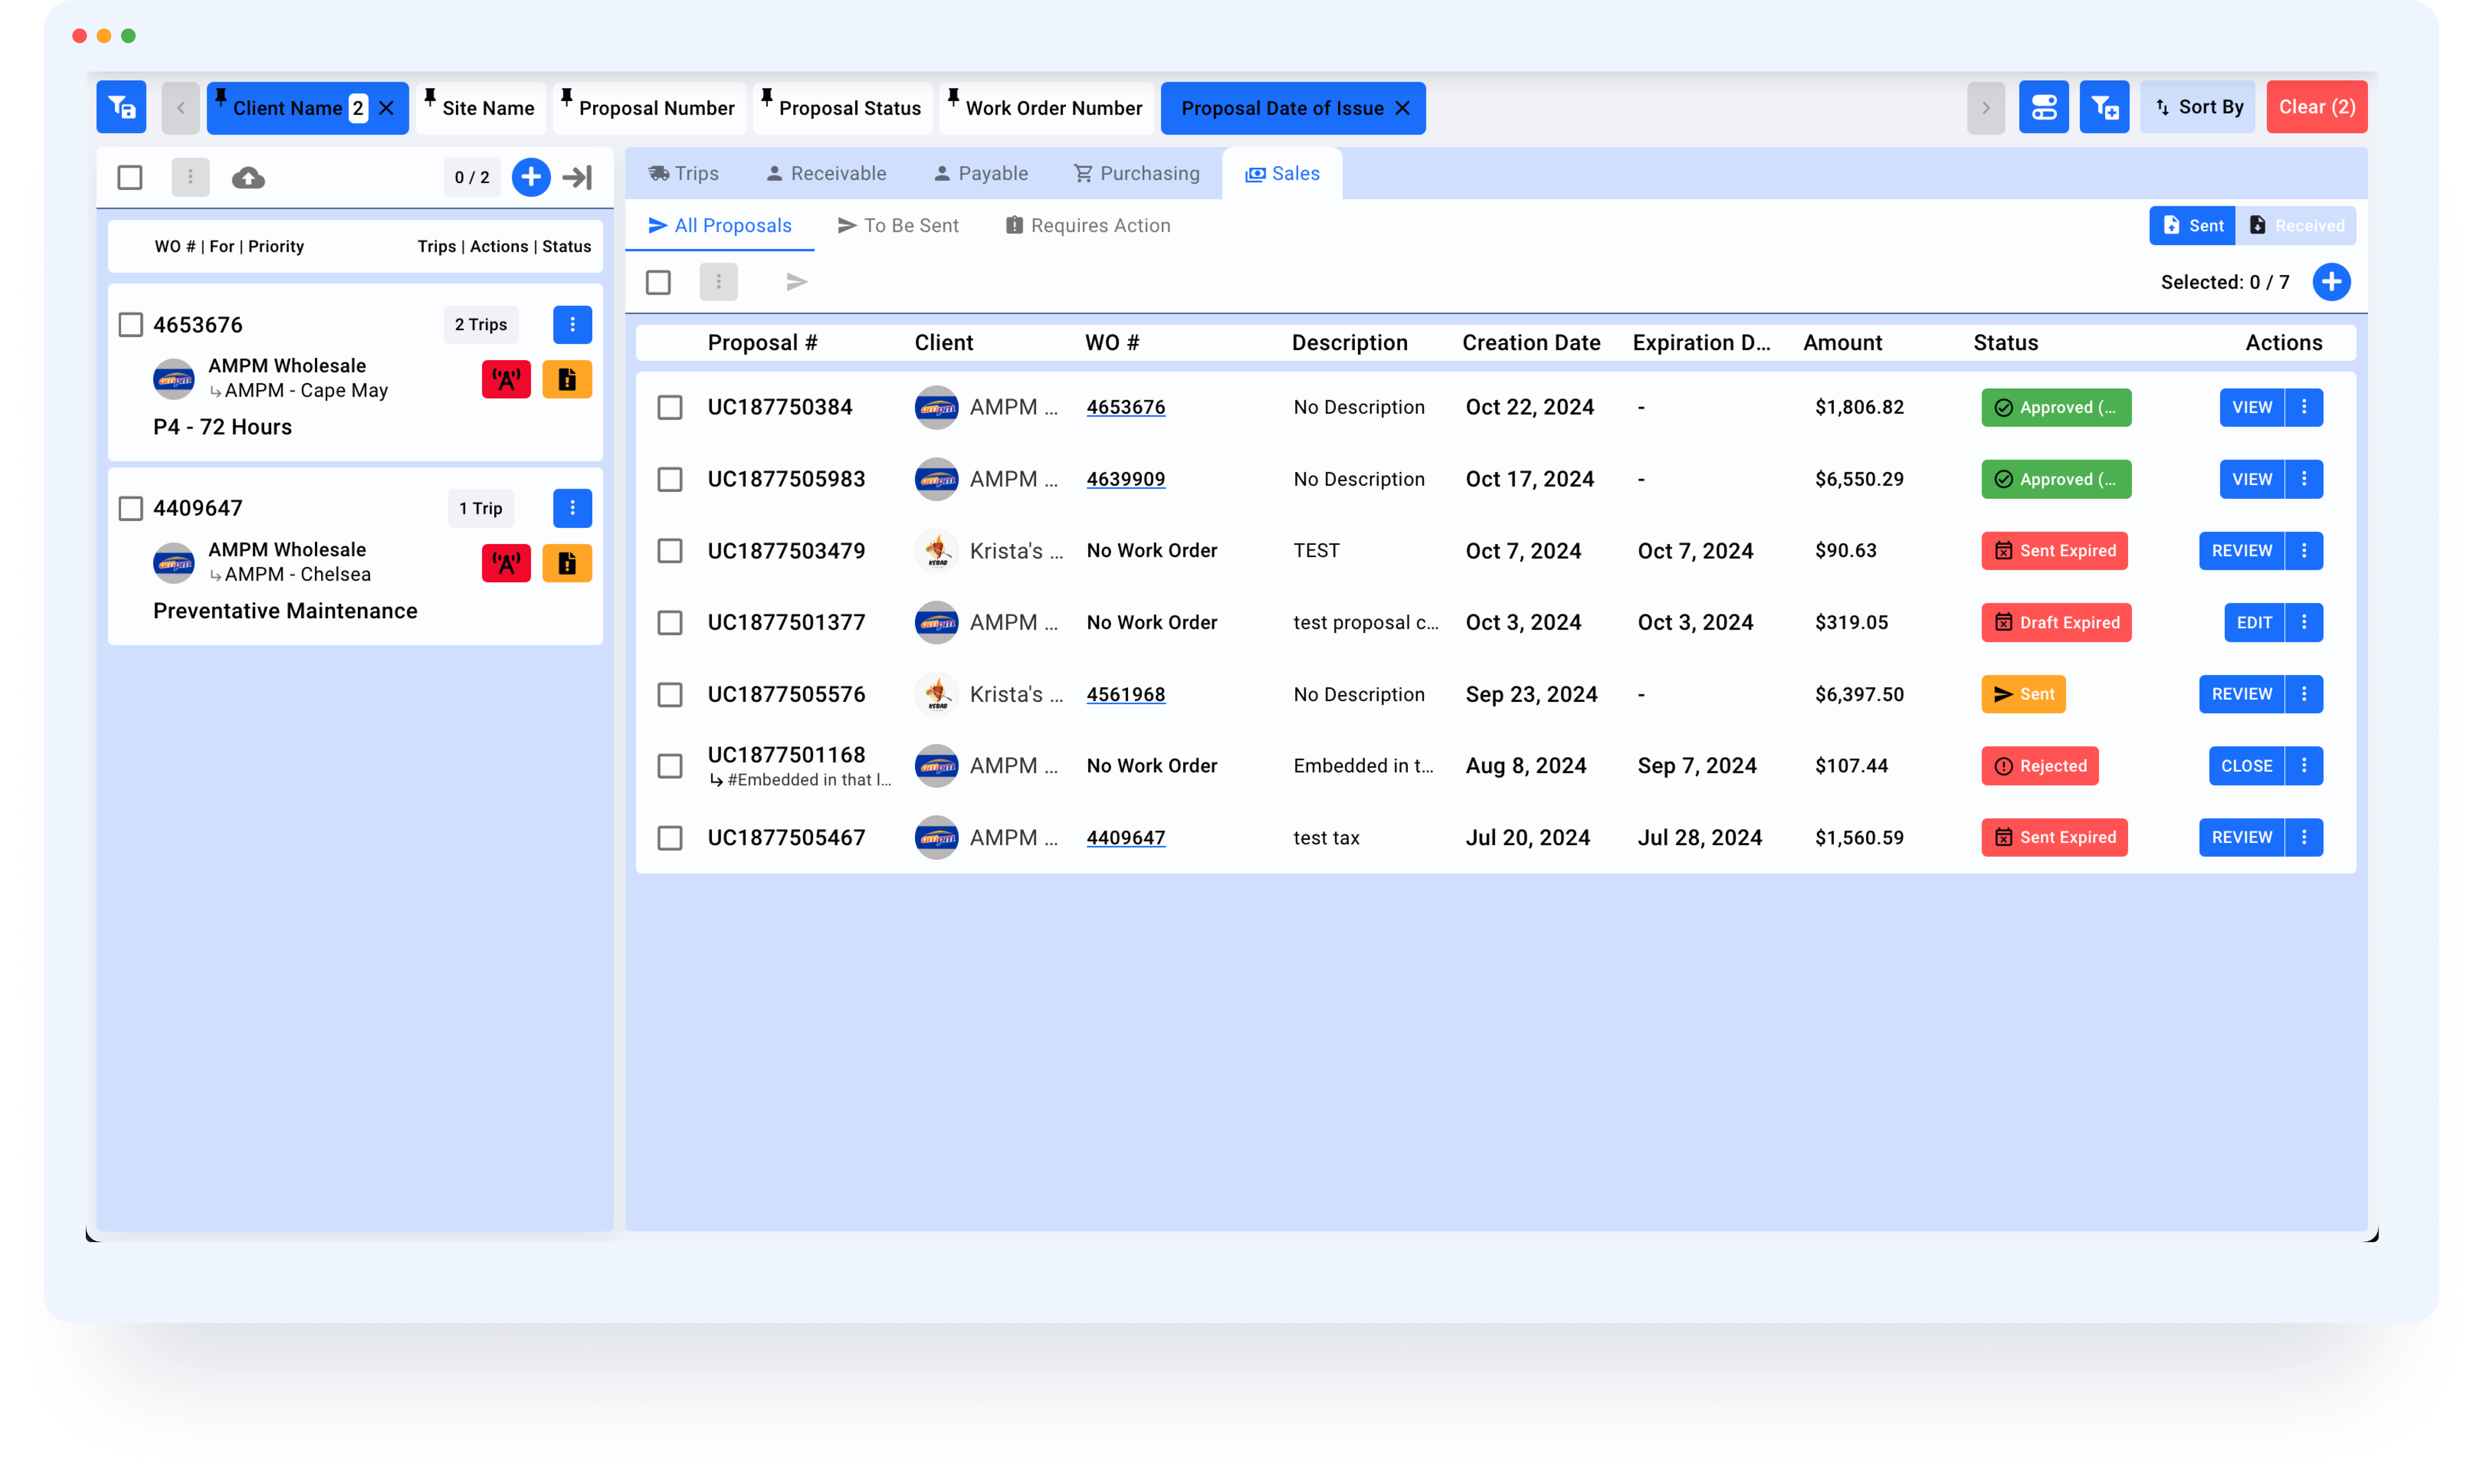The height and width of the screenshot is (1484, 2483).
Task: Check the box for work order 4409647
Action: 131,508
